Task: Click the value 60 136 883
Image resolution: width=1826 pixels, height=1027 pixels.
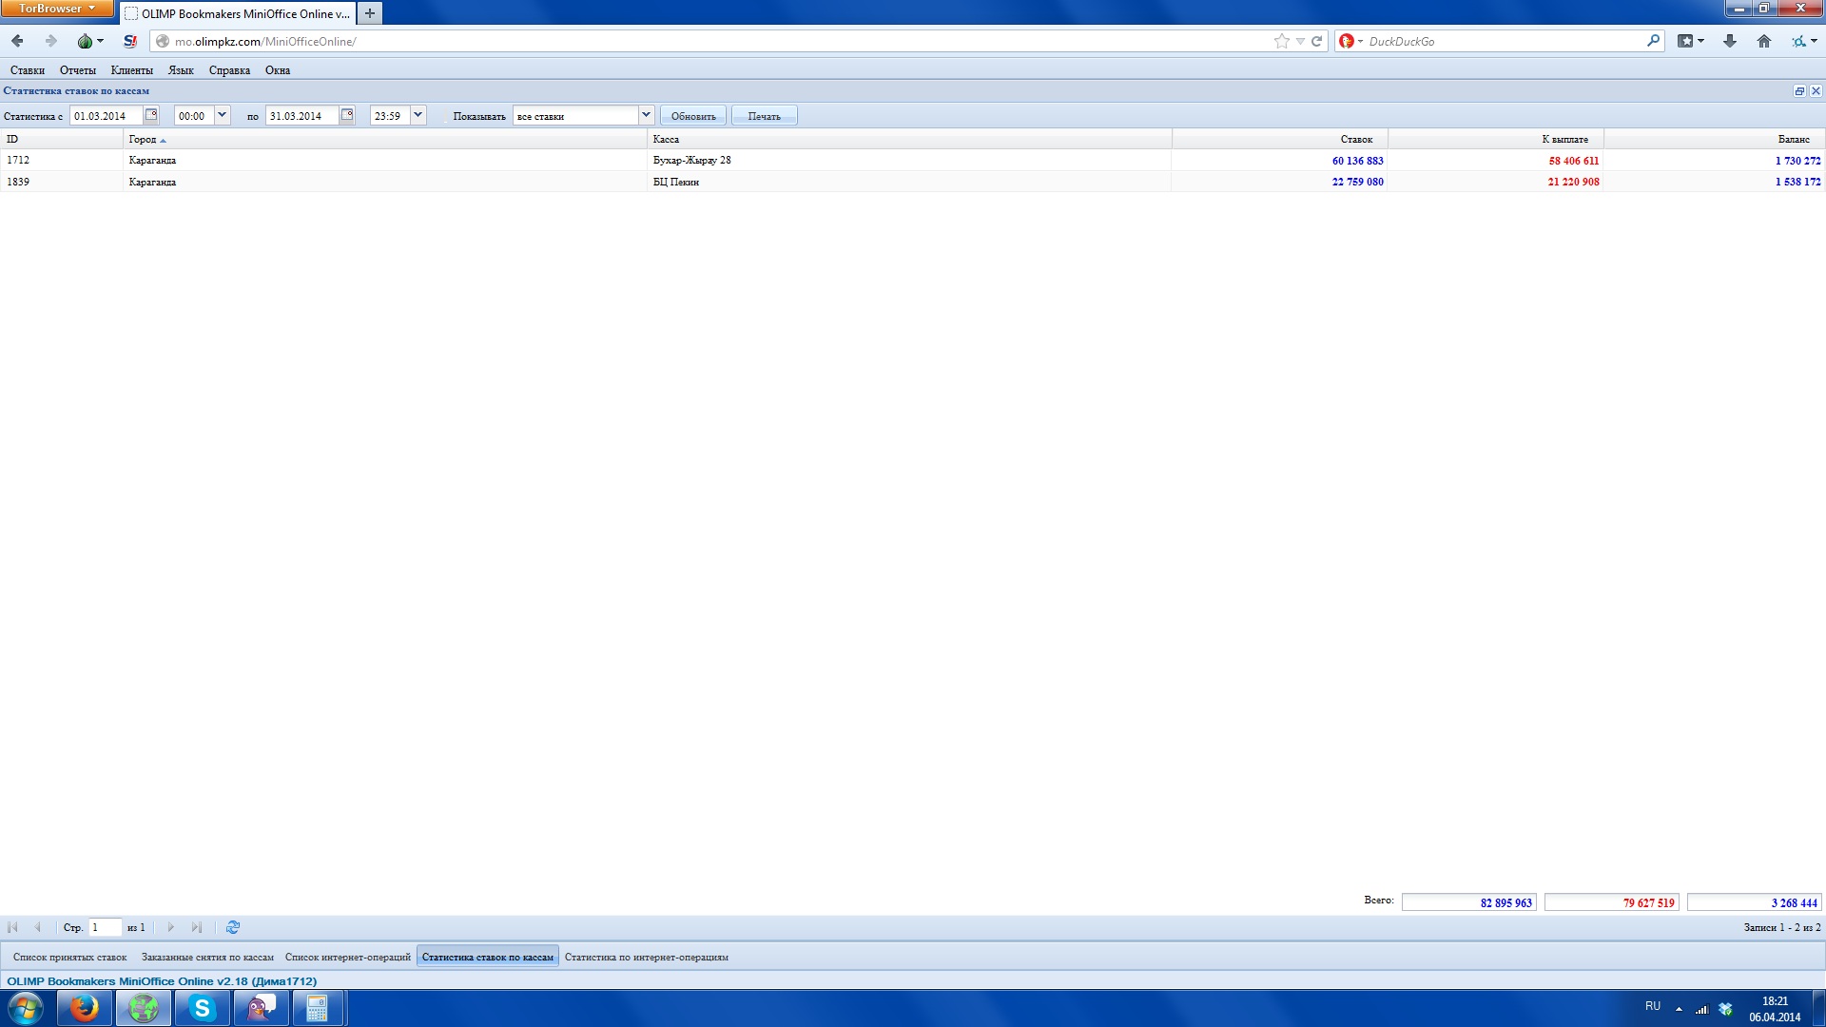Action: pos(1357,161)
